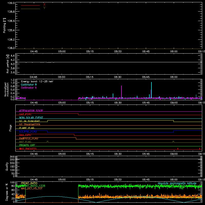
Task: Click the "300" tick on Quality axis
Action: click(x=12, y=157)
